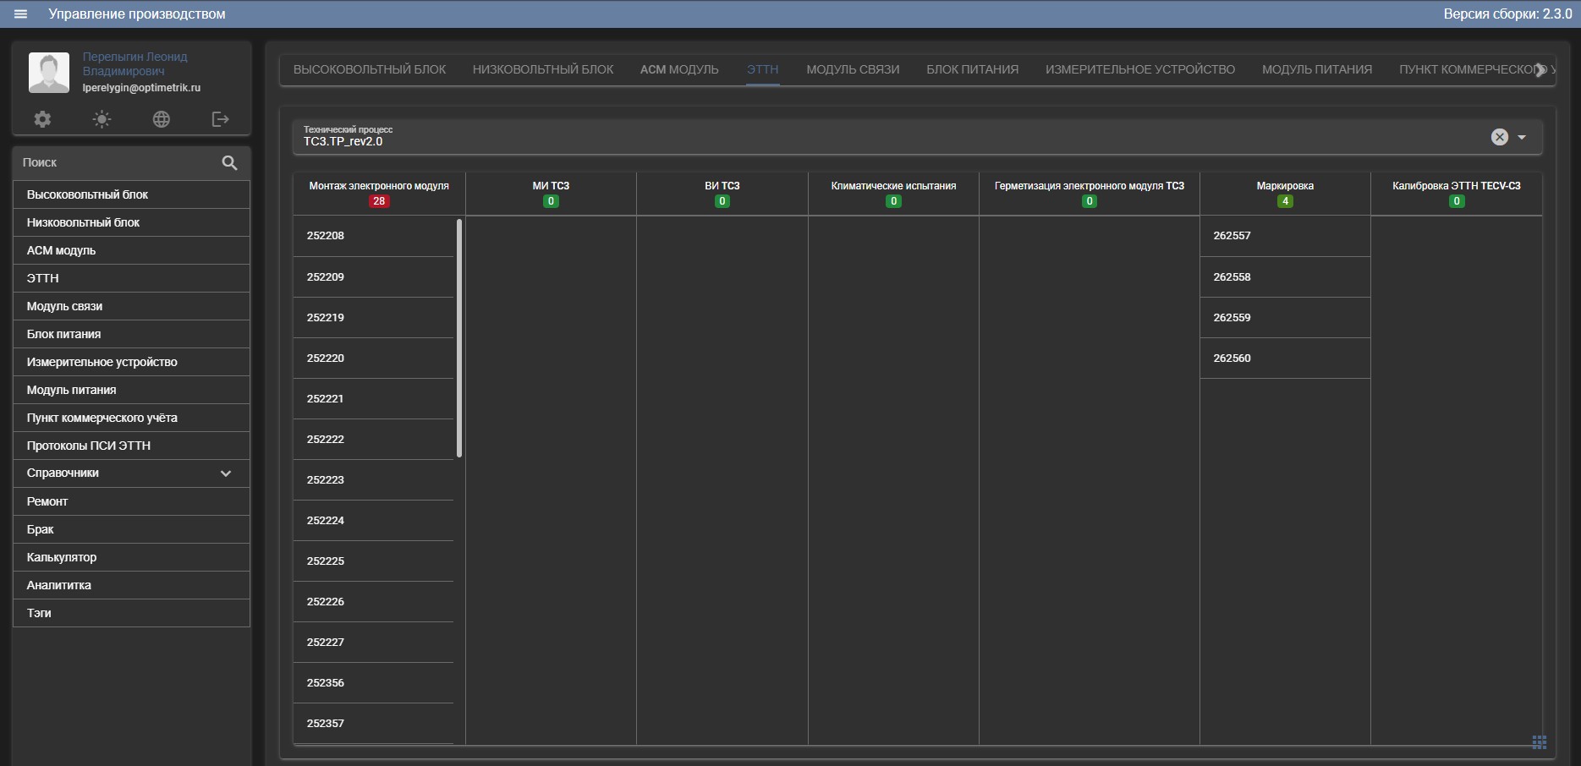Click the search magnifier icon
The height and width of the screenshot is (766, 1581).
(x=229, y=162)
